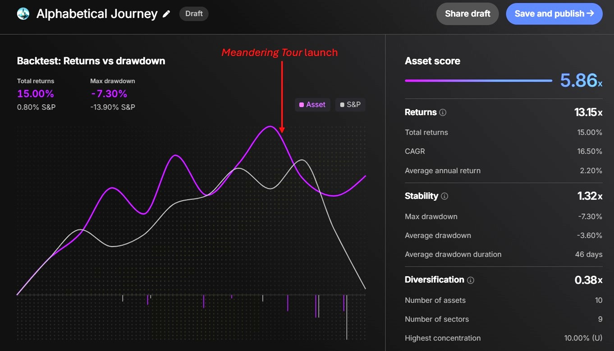Click the Draft status badge

pos(194,14)
